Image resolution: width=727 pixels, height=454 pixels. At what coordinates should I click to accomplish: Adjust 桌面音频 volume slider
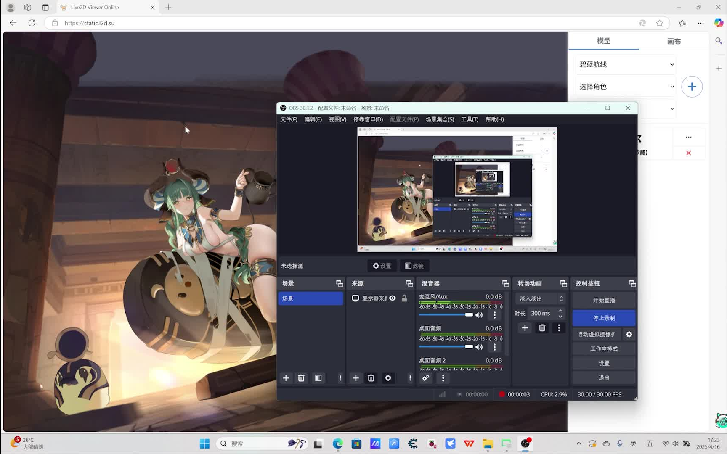(446, 346)
